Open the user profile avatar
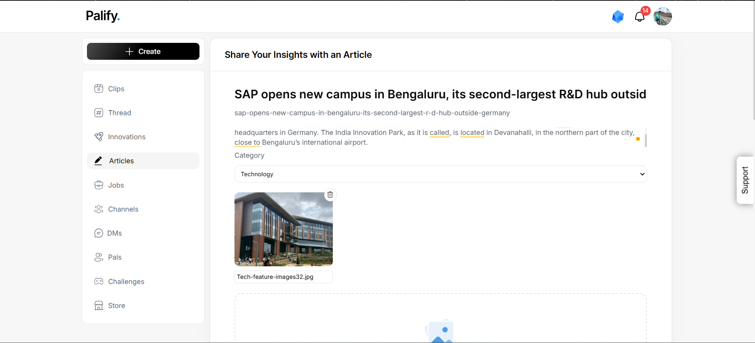This screenshot has width=755, height=343. pyautogui.click(x=663, y=17)
